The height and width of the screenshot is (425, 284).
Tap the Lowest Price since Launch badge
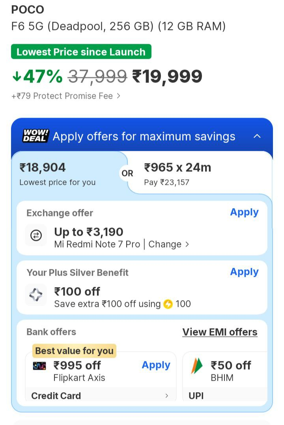click(81, 52)
